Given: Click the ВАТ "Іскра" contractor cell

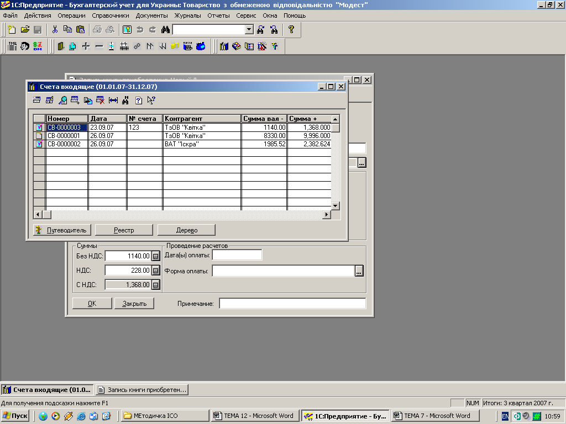Looking at the screenshot, I should coord(202,144).
